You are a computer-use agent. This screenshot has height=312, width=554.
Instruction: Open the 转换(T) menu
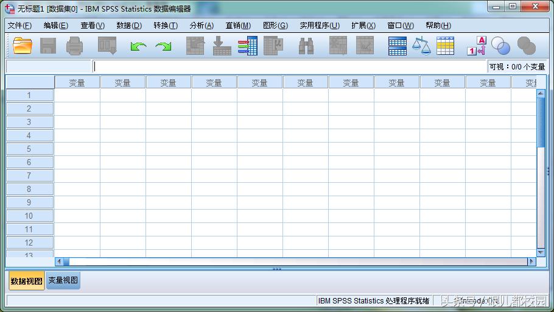(166, 26)
